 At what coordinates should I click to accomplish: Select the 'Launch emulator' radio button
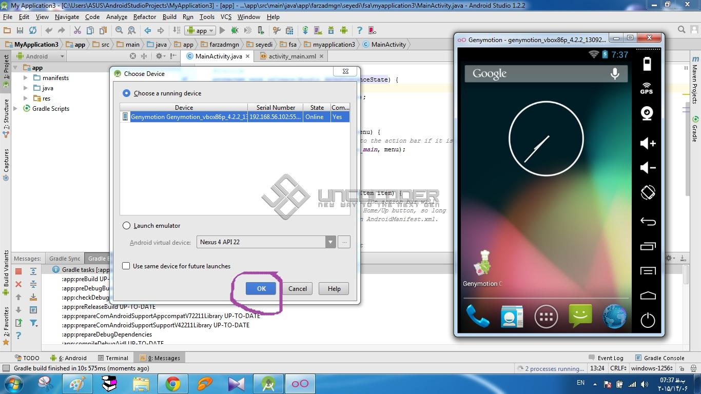[x=126, y=226]
